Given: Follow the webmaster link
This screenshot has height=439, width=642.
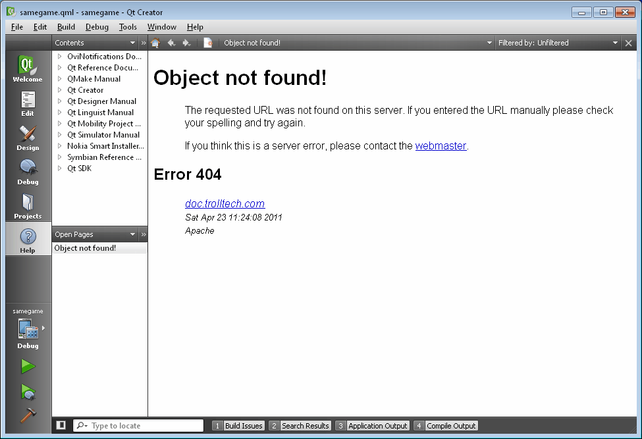Looking at the screenshot, I should click(x=441, y=146).
